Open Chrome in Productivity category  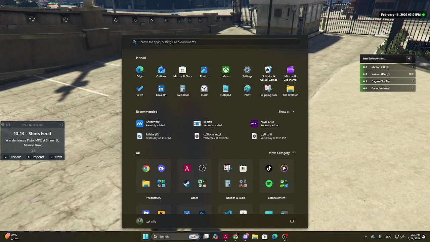pyautogui.click(x=146, y=168)
